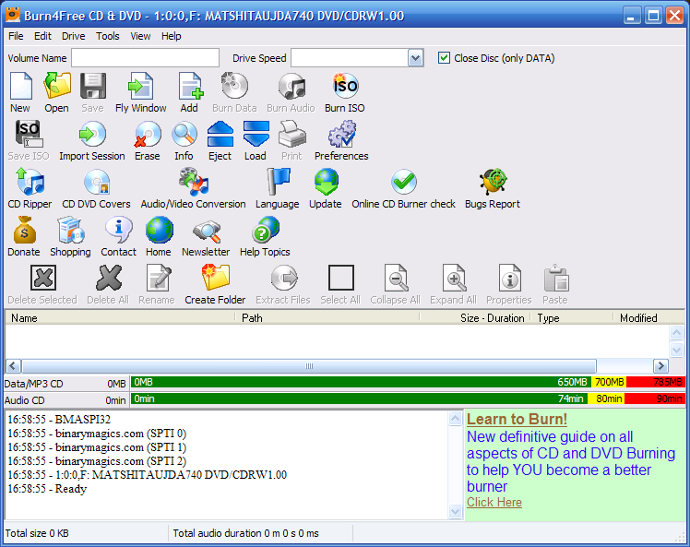Show disc Info via the magnifier icon
Screen dimensions: 690x547
[x=184, y=135]
